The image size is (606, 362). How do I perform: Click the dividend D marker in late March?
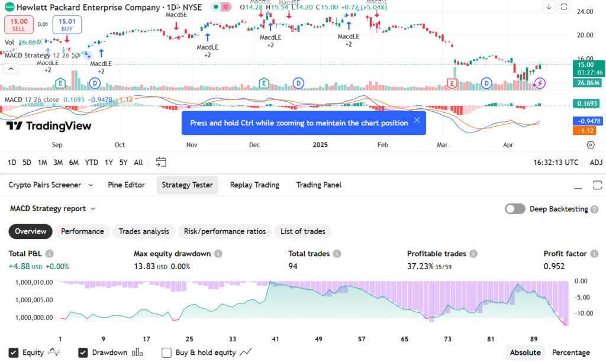tap(486, 83)
